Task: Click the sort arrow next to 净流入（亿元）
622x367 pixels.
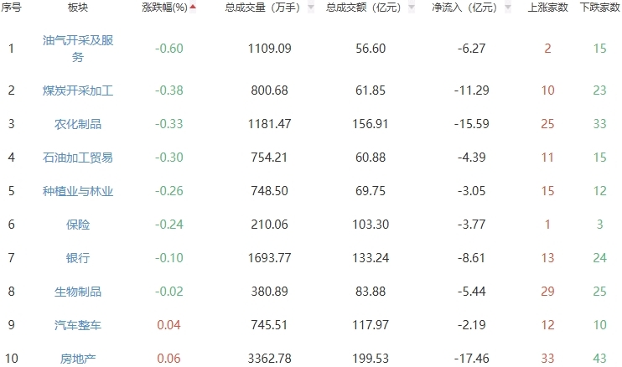Action: pyautogui.click(x=508, y=8)
